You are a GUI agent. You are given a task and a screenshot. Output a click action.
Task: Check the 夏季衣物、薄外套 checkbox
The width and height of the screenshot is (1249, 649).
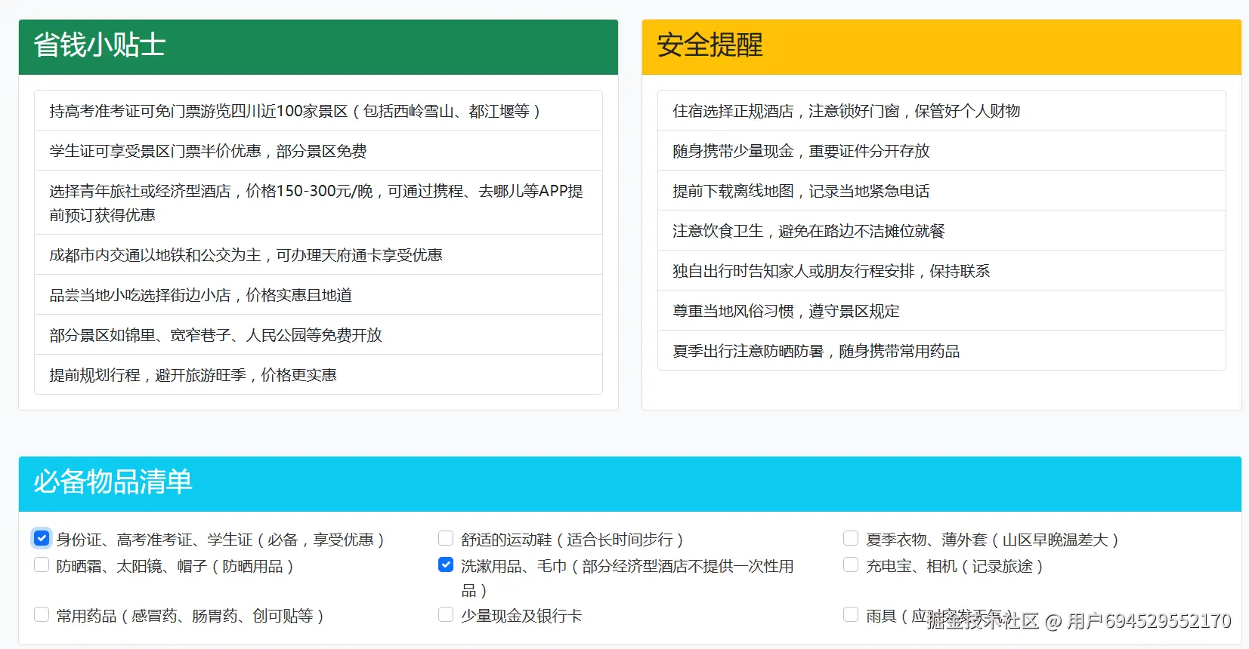851,538
